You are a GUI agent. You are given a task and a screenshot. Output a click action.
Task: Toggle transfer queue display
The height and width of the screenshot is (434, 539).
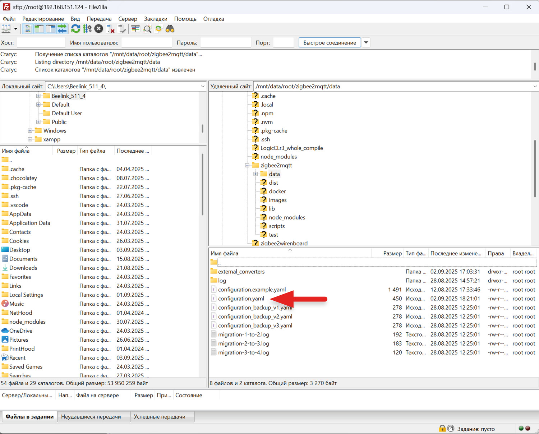(62, 29)
